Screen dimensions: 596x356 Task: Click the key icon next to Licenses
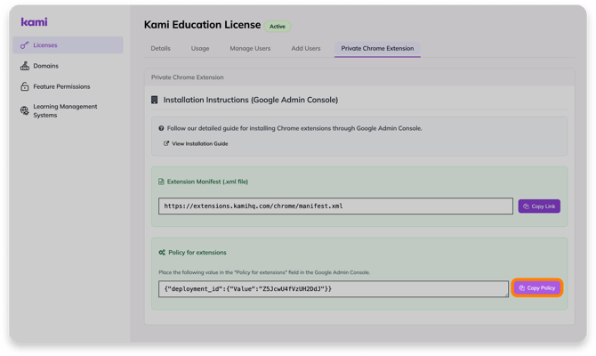click(x=24, y=45)
